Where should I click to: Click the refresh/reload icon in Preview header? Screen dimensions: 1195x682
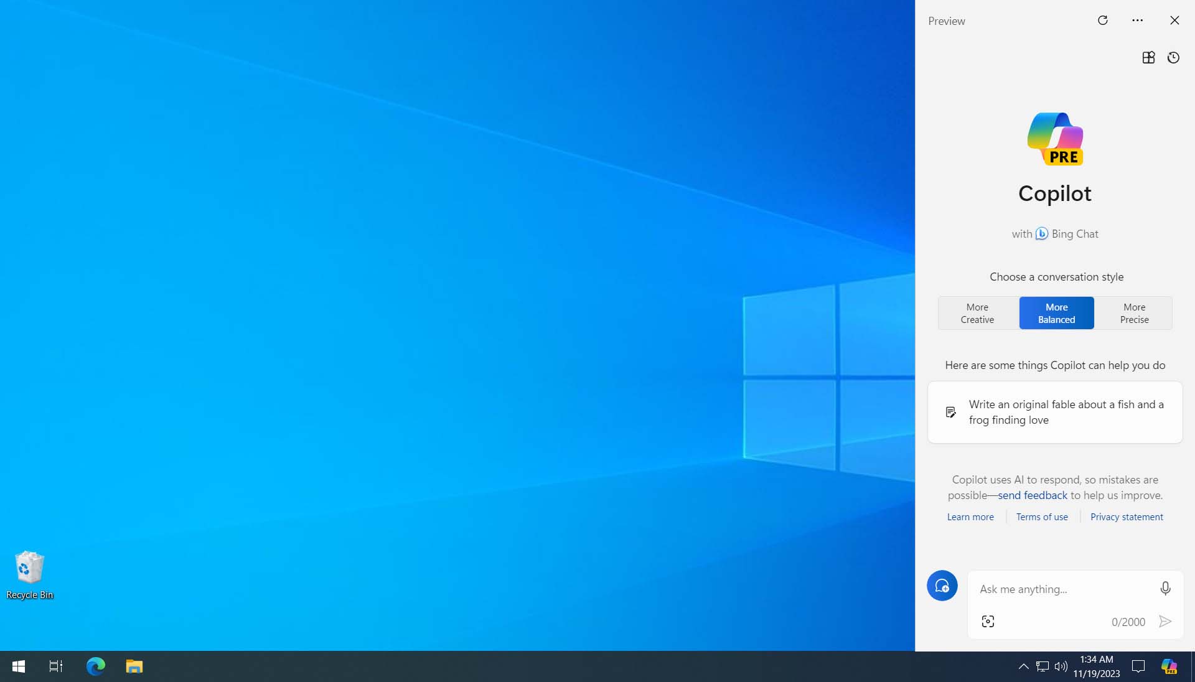tap(1103, 20)
